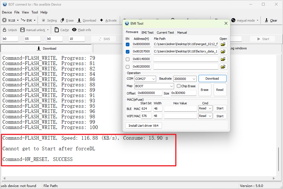Click the Offset input field

pos(149,93)
